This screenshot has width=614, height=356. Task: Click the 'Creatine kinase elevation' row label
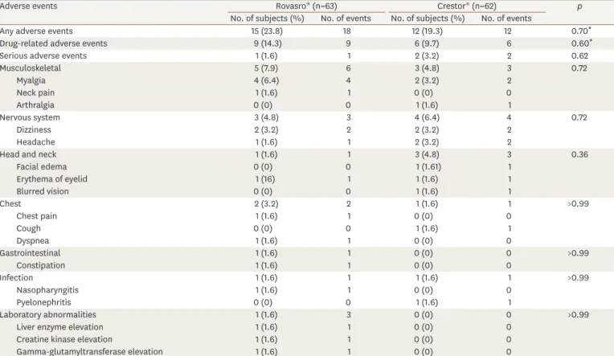pyautogui.click(x=64, y=340)
